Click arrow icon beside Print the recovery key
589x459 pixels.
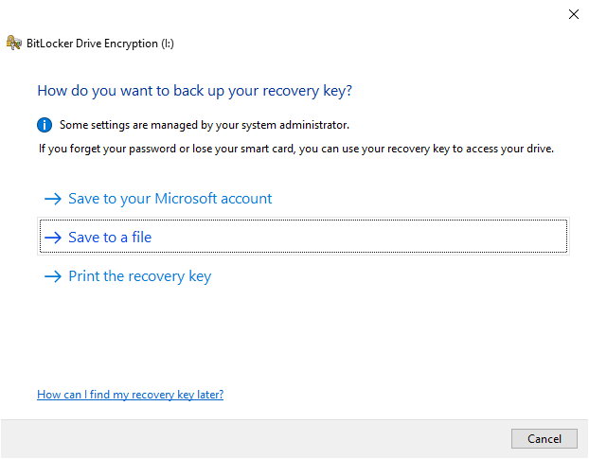[52, 276]
